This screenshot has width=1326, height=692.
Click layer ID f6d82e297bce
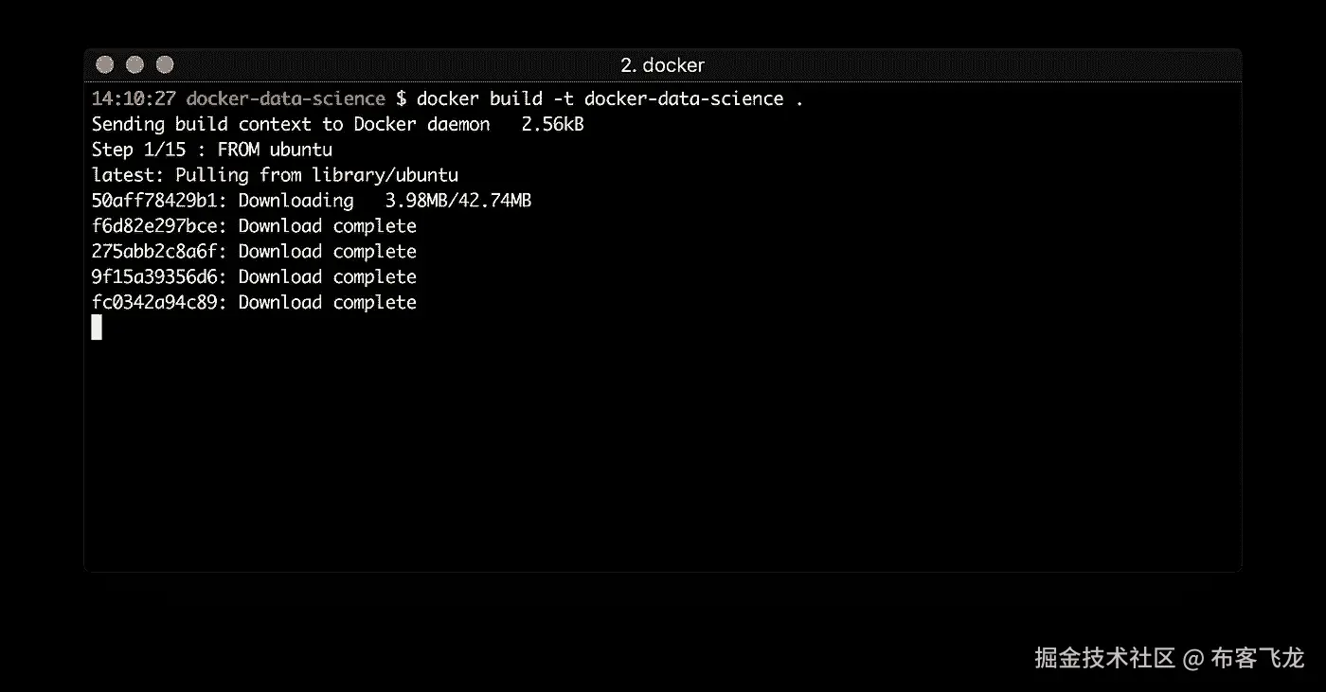(159, 226)
